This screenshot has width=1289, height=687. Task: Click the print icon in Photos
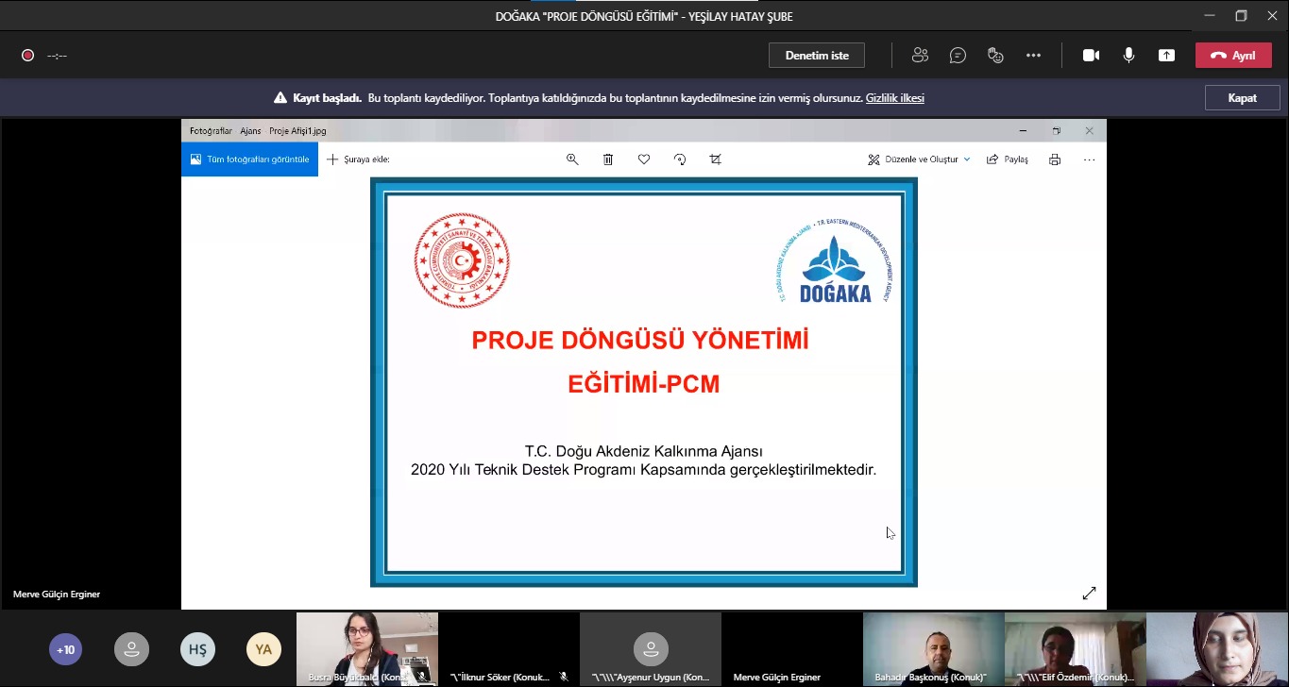click(x=1055, y=159)
